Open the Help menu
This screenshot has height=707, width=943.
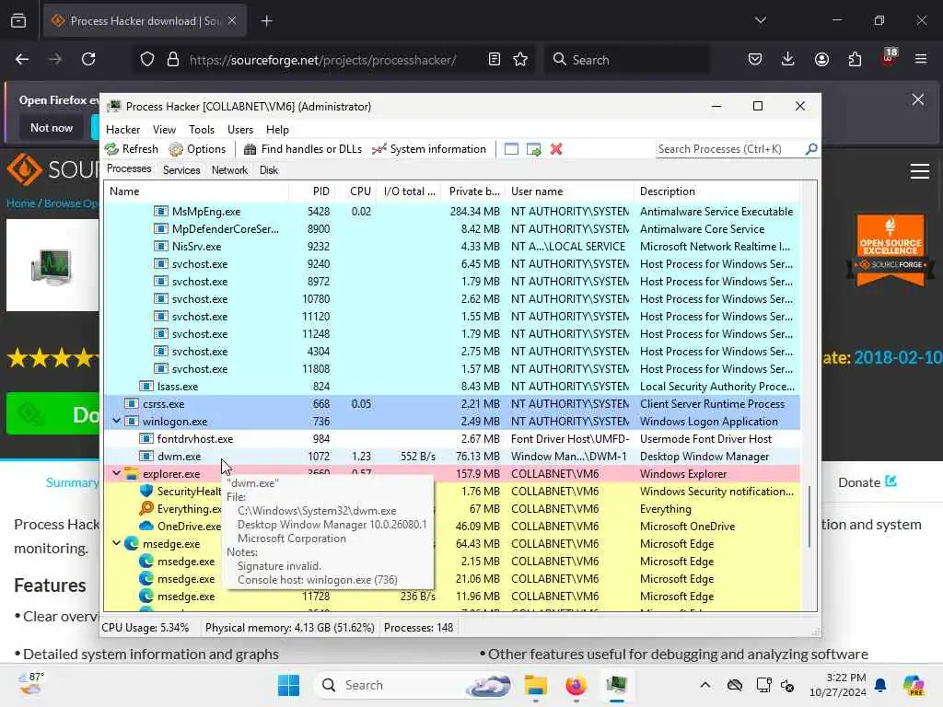[x=277, y=129]
